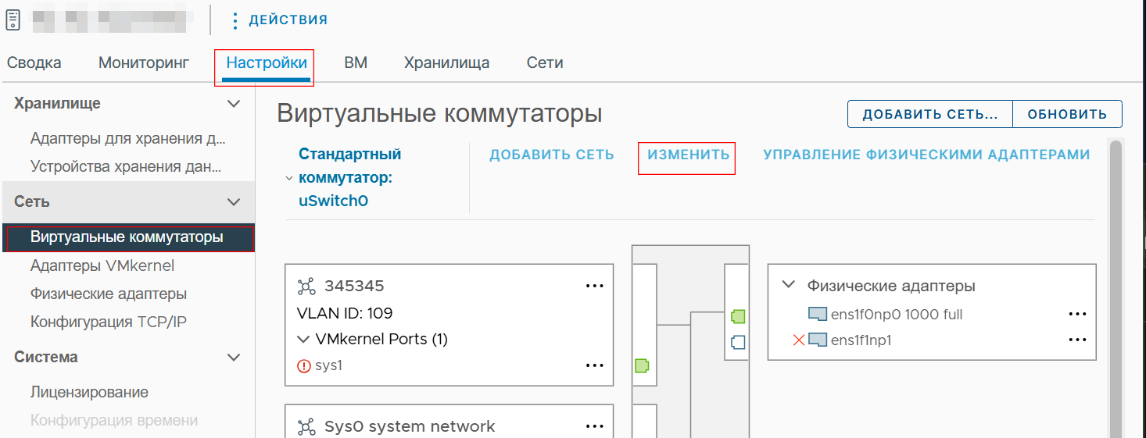Open Адаптеры VMkernel in sidebar
This screenshot has height=438, width=1146.
(x=102, y=266)
